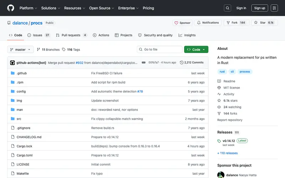Open the master branch dropdown

point(20,49)
